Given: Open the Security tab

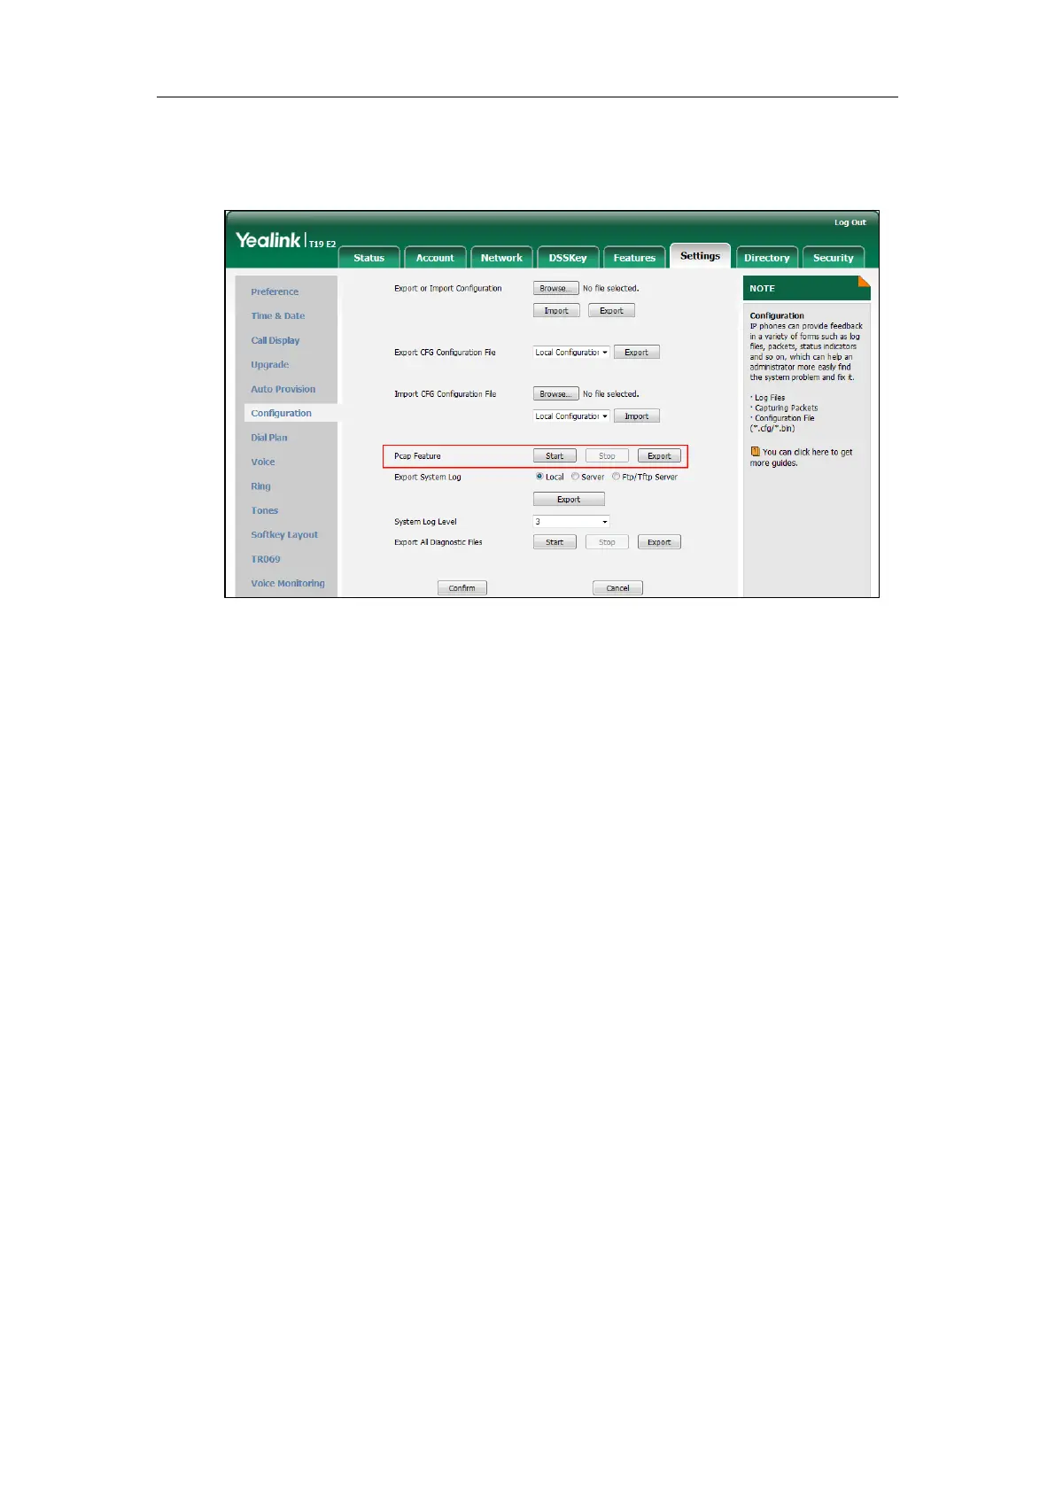Looking at the screenshot, I should (833, 258).
